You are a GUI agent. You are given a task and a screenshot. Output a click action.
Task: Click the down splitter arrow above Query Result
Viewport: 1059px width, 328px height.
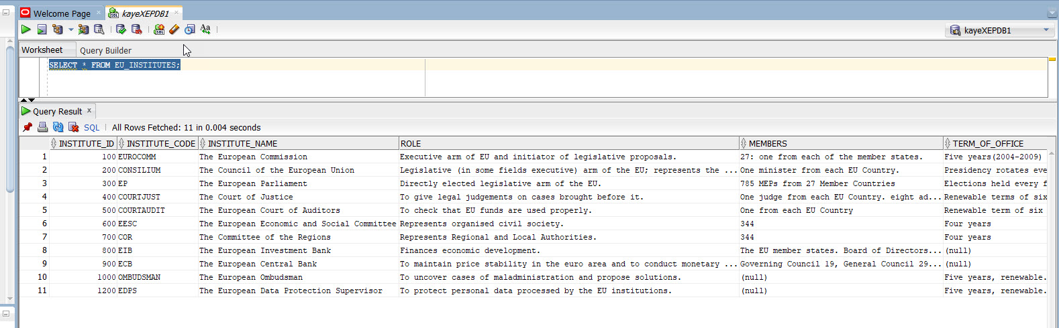32,100
